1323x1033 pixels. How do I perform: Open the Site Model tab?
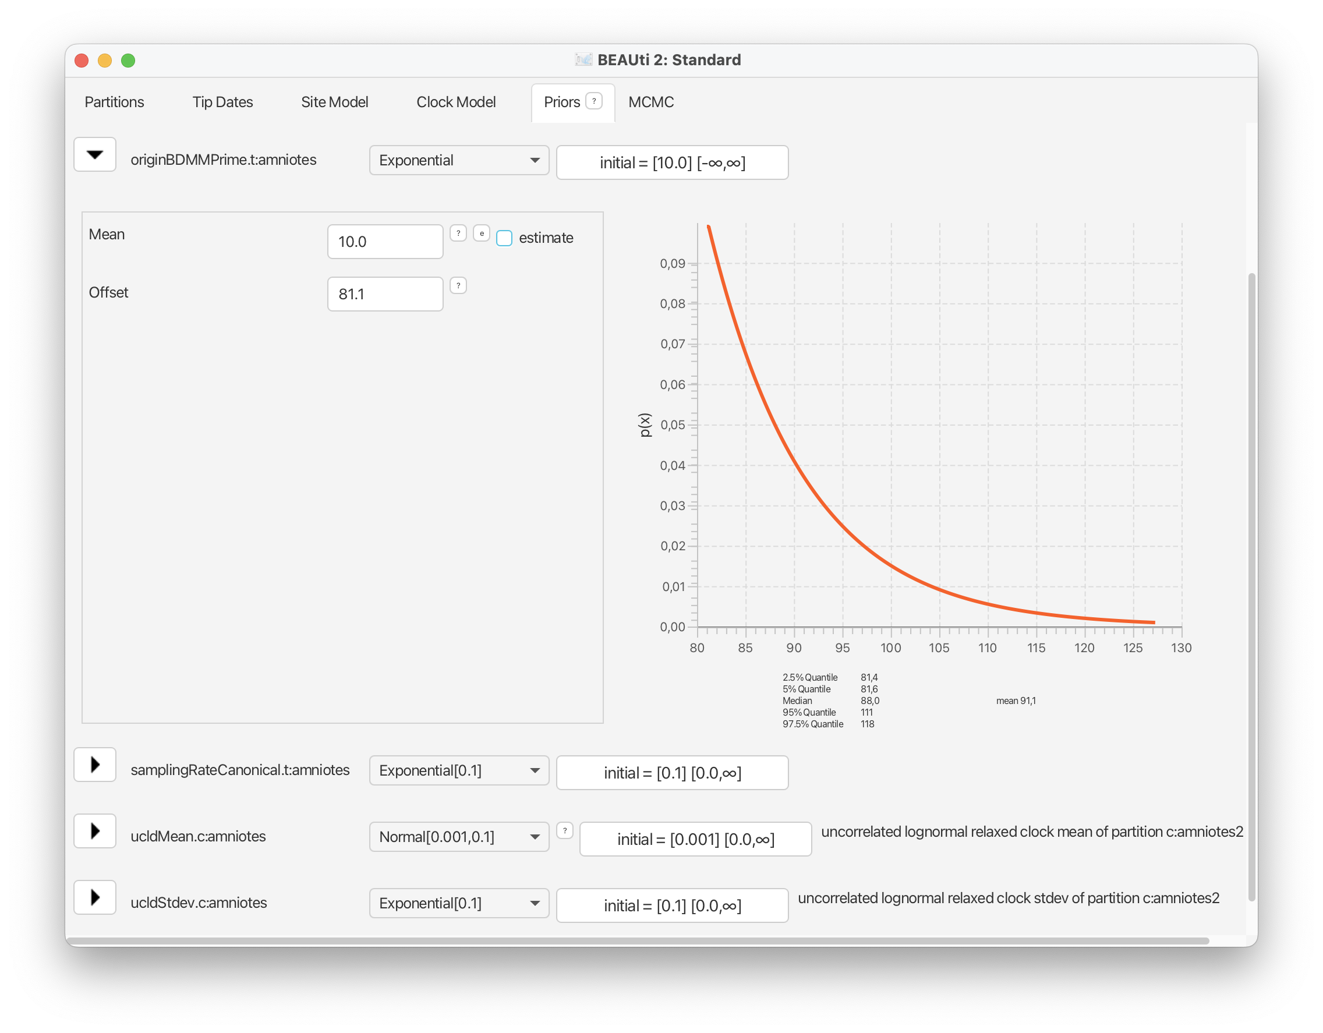(x=335, y=102)
